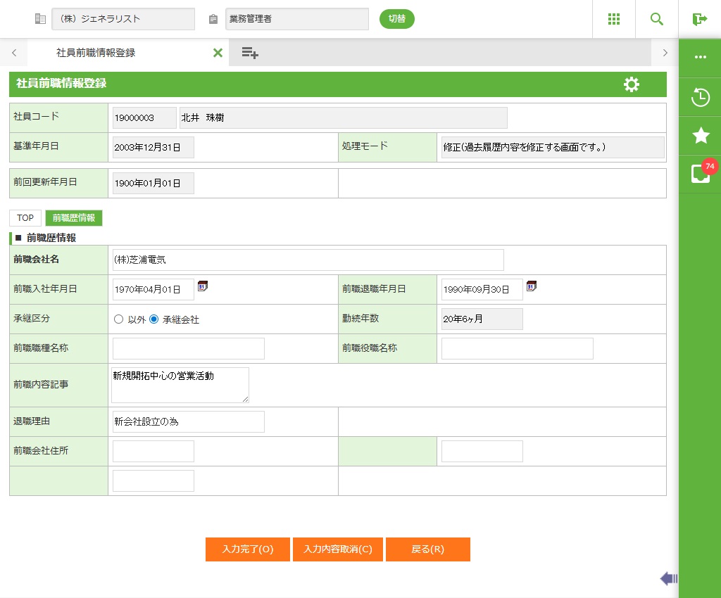The height and width of the screenshot is (598, 721).
Task: Click the 入力完了(O) button
Action: click(x=247, y=549)
